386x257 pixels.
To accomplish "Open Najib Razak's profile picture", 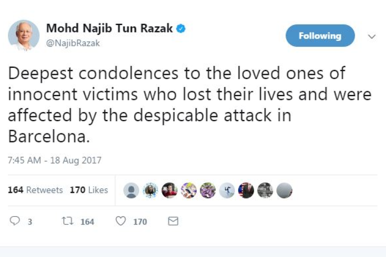I will (23, 35).
